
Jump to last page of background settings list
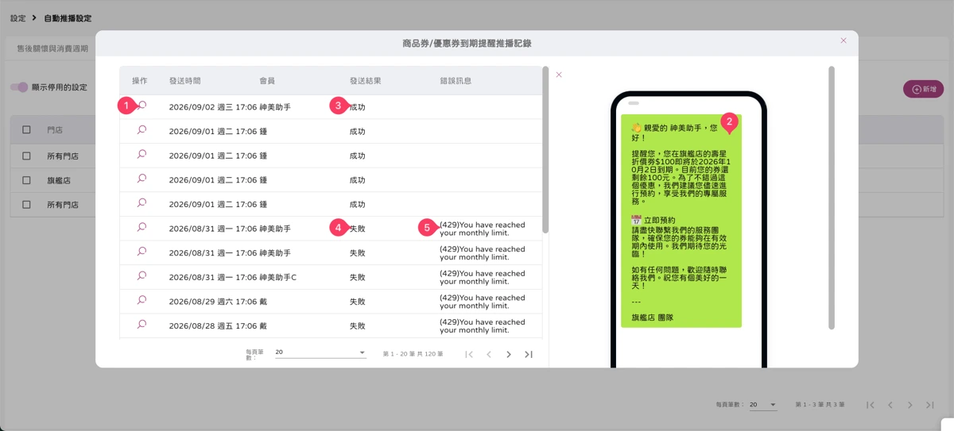930,405
